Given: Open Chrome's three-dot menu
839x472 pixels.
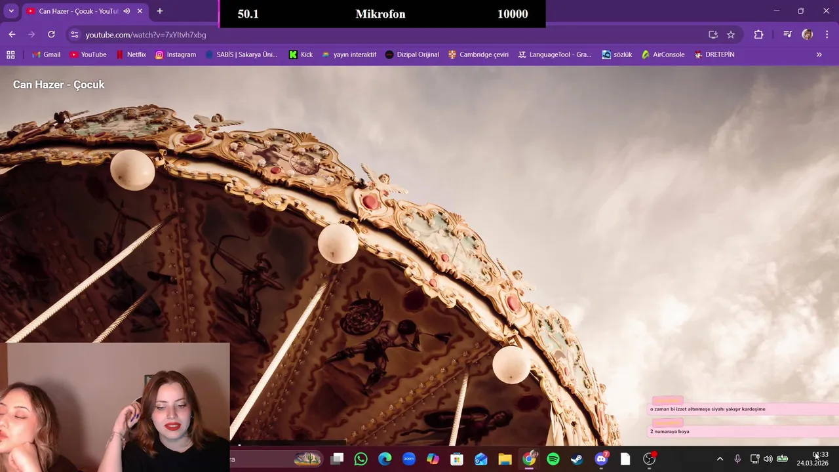Looking at the screenshot, I should [827, 35].
